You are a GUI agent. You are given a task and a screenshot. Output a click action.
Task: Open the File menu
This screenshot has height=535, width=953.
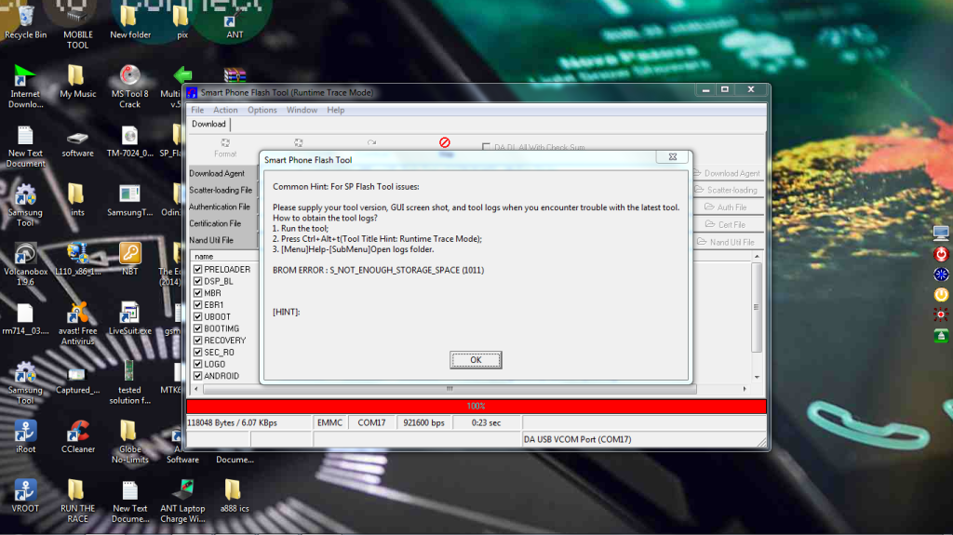pyautogui.click(x=197, y=110)
